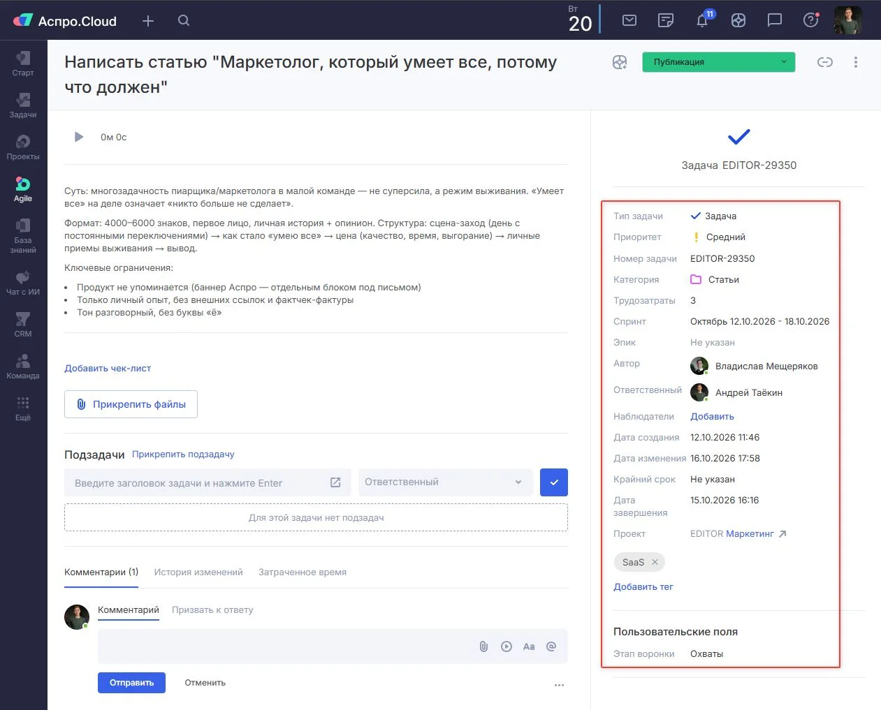
Task: Switch to Затраченное время tab
Action: click(x=303, y=572)
